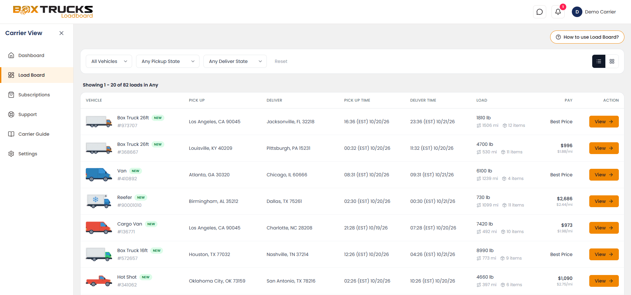Expand the All Vehicles dropdown
The height and width of the screenshot is (295, 631).
point(109,61)
